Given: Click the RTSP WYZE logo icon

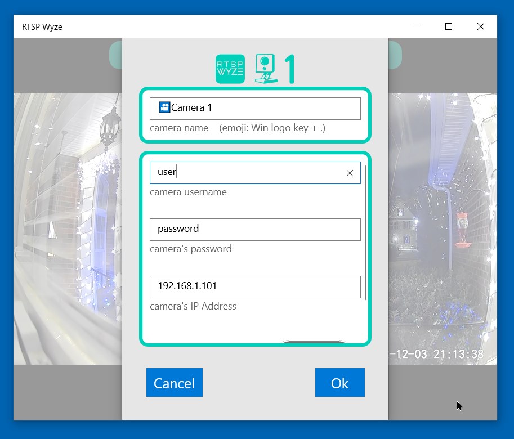Looking at the screenshot, I should (230, 67).
